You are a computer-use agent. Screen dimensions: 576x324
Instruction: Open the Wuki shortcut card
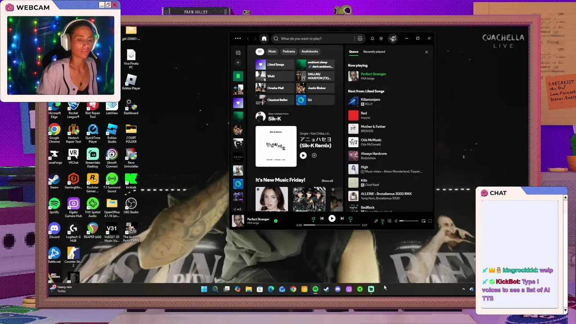point(274,76)
